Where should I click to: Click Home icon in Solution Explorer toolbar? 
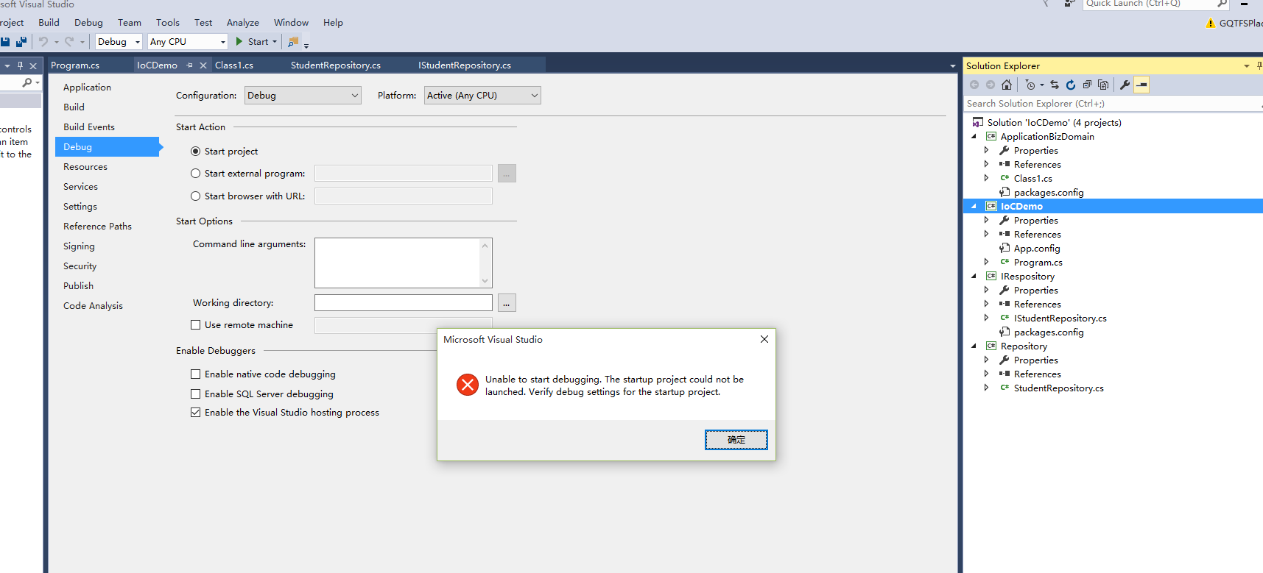tap(1007, 85)
